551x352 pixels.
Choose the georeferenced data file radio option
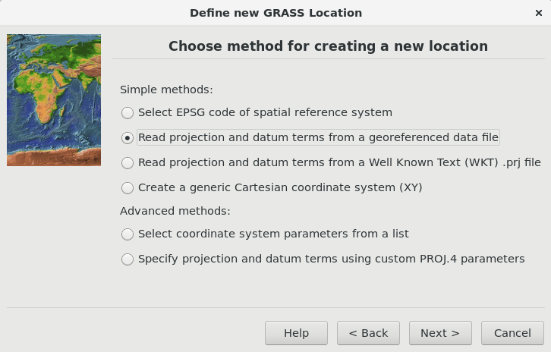click(128, 138)
